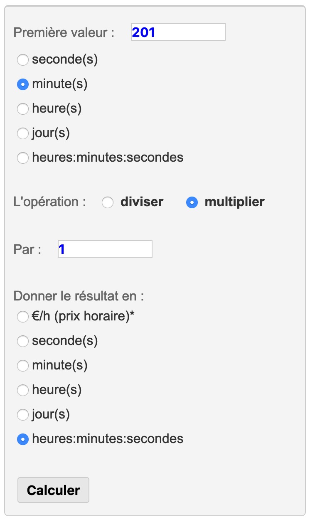This screenshot has width=315, height=522.
Task: Set result unit to heure(s)
Action: pos(23,390)
